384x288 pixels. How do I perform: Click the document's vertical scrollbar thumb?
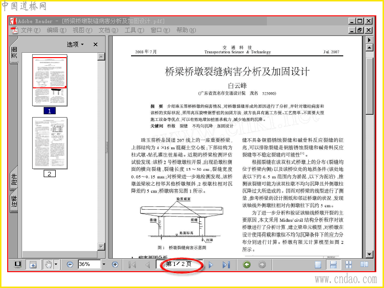point(369,86)
